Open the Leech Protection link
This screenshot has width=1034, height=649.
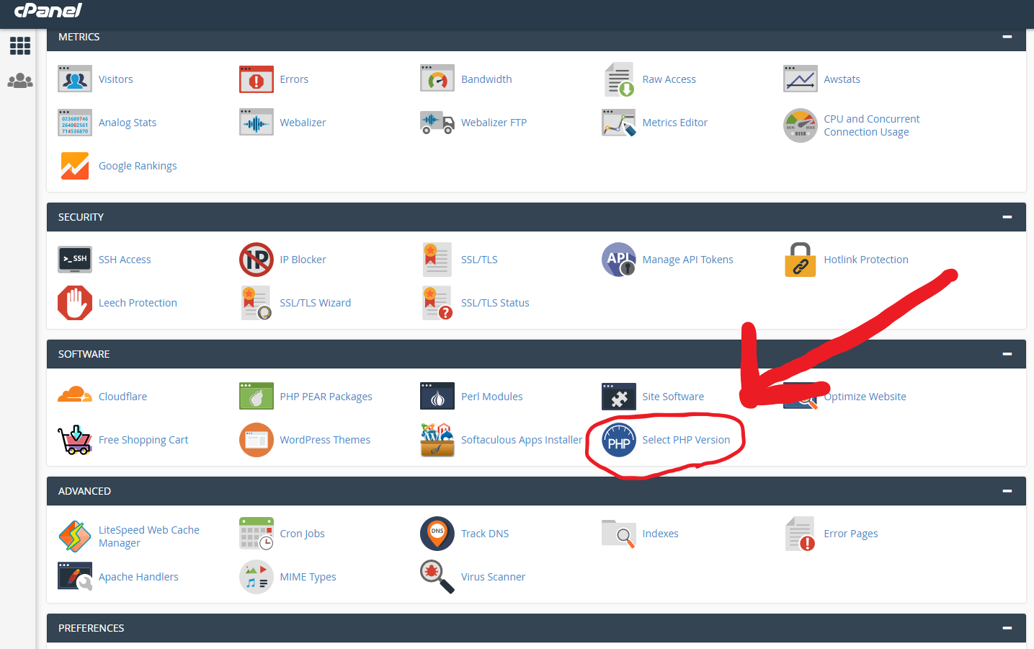point(138,303)
